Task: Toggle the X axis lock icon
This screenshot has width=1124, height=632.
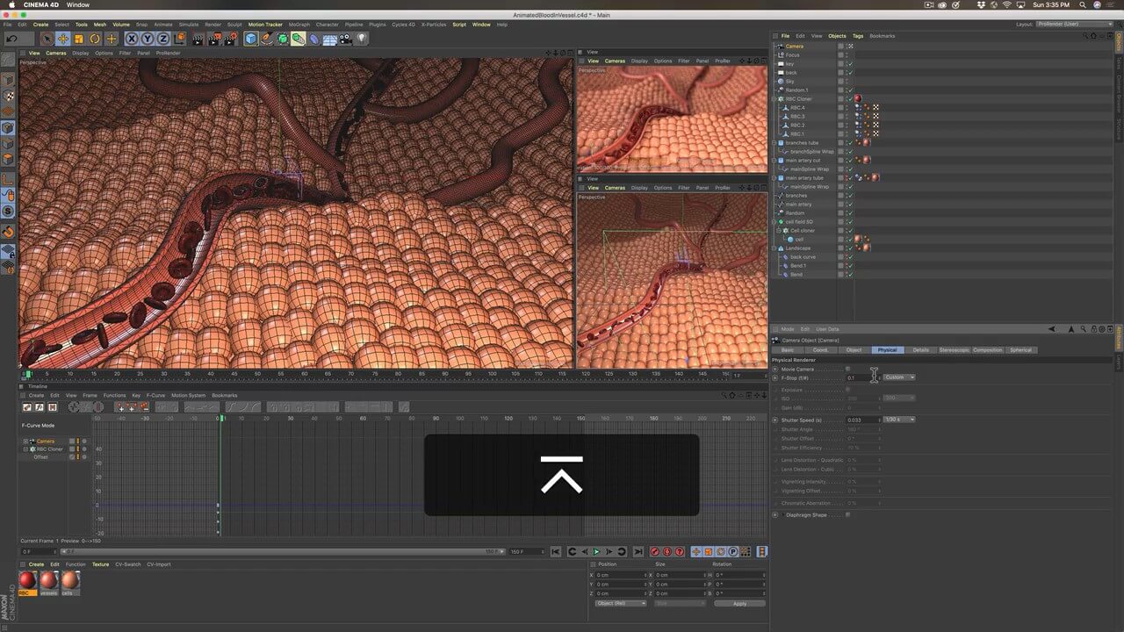Action: click(131, 39)
